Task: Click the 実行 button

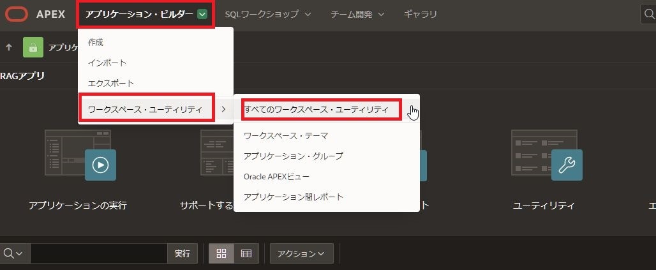Action: pyautogui.click(x=183, y=253)
